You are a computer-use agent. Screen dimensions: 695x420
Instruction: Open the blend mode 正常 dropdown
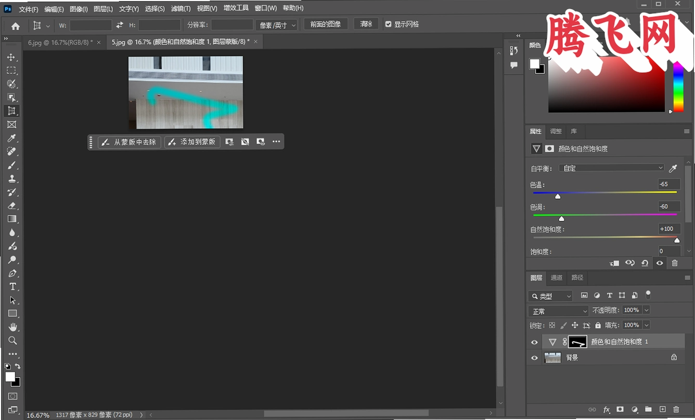click(558, 311)
